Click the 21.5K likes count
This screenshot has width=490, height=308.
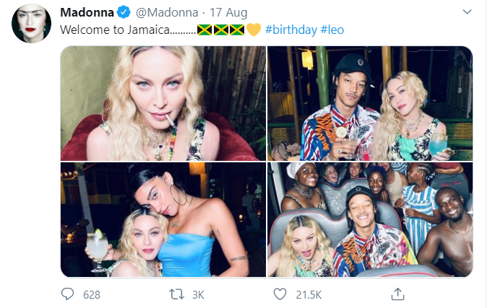(x=309, y=295)
